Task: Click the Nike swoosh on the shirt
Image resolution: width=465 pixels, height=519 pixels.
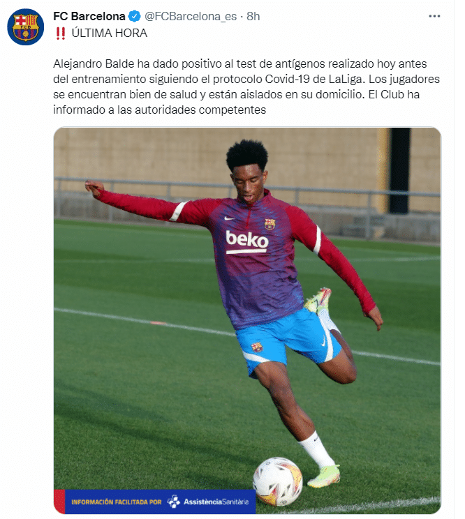Action: 229,218
